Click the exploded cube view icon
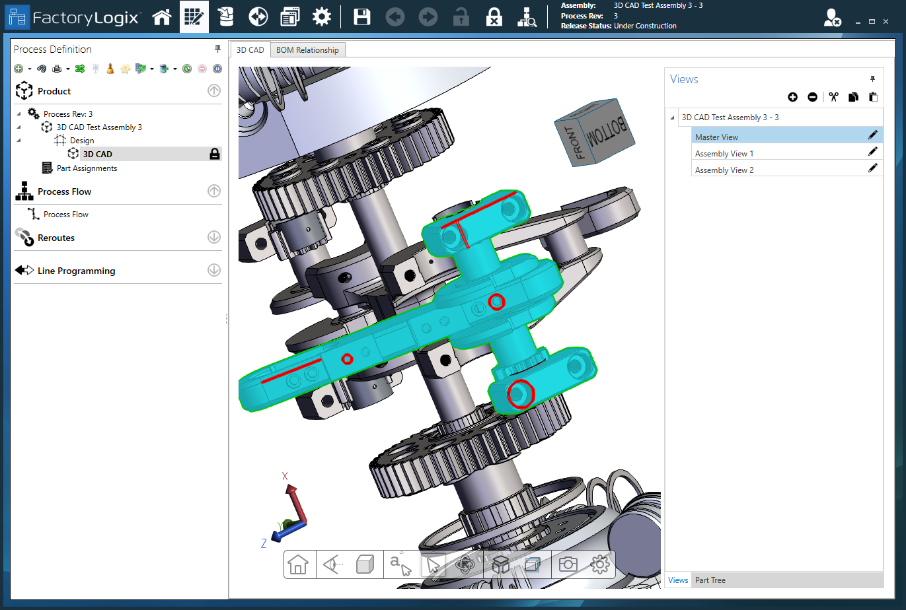The height and width of the screenshot is (610, 906). (x=501, y=564)
